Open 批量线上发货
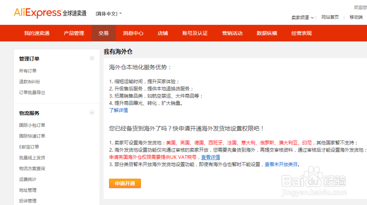 (32, 158)
